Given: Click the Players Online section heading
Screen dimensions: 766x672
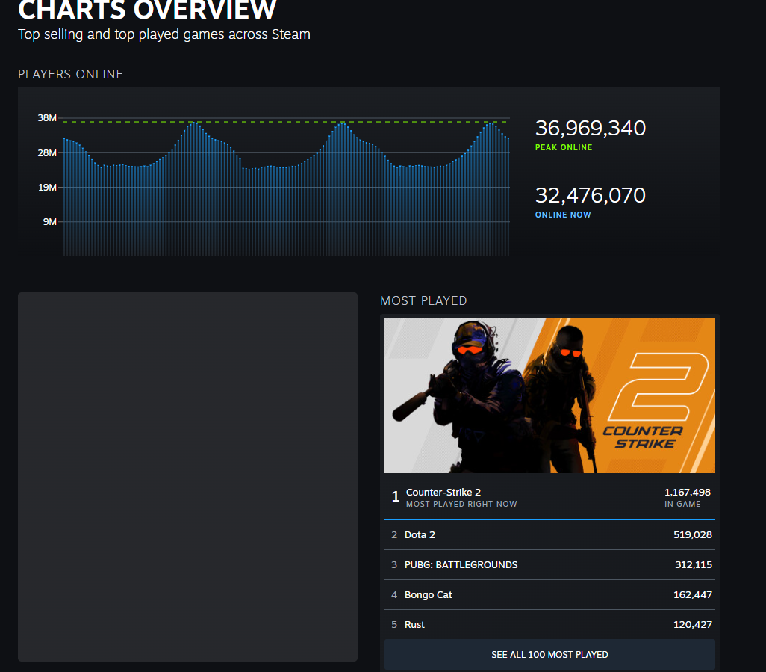Looking at the screenshot, I should pyautogui.click(x=70, y=74).
